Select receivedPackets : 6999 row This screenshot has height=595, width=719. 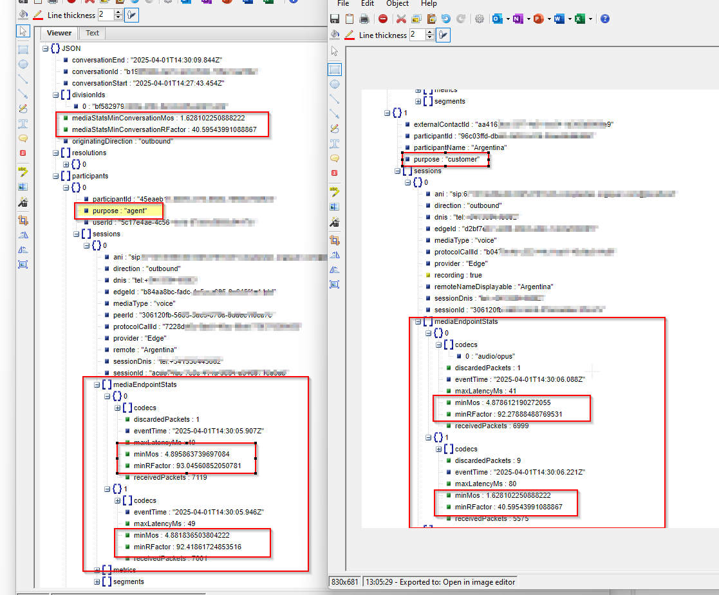click(x=492, y=426)
